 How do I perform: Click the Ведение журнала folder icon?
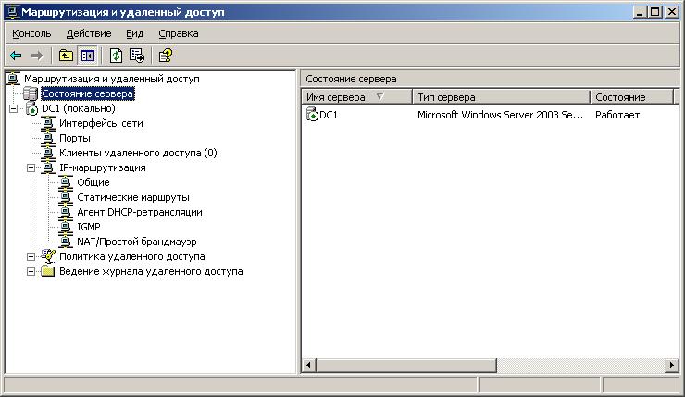pyautogui.click(x=47, y=271)
